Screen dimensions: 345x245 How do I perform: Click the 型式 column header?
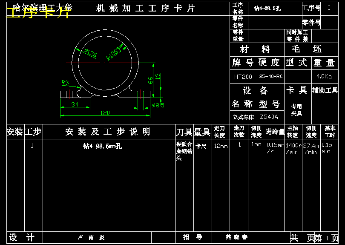[296, 63]
